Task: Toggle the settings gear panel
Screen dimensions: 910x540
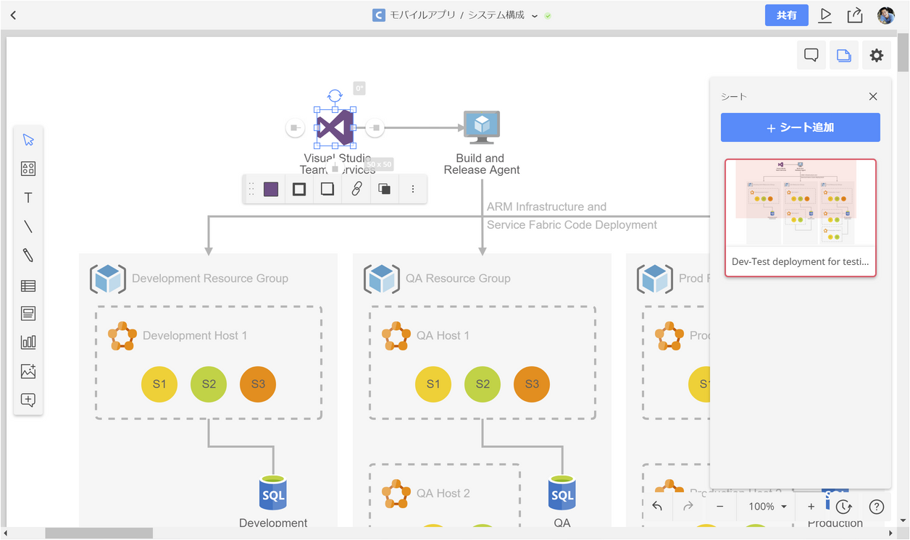Action: pos(877,55)
